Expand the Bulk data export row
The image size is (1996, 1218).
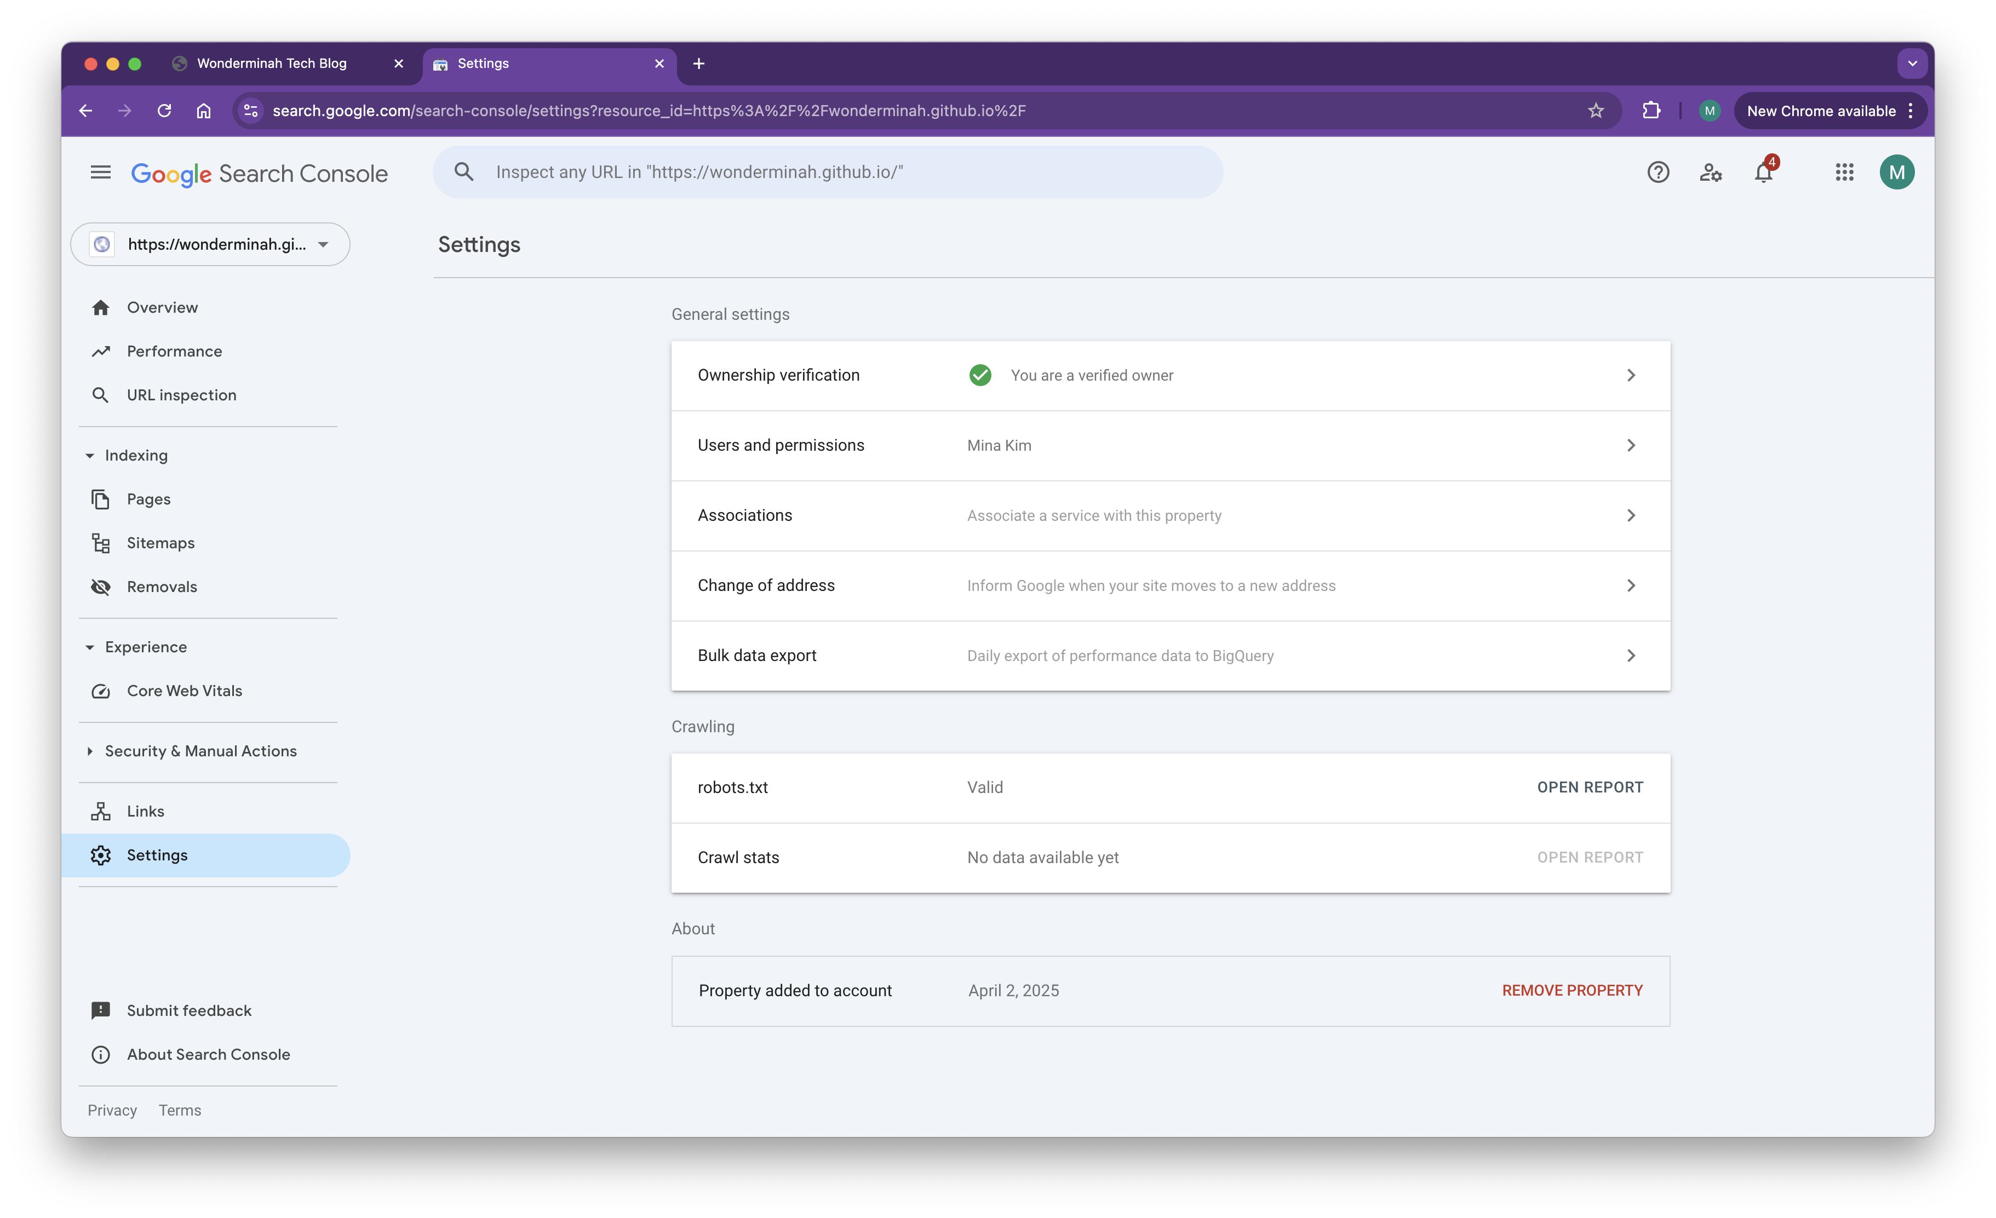pos(1170,655)
